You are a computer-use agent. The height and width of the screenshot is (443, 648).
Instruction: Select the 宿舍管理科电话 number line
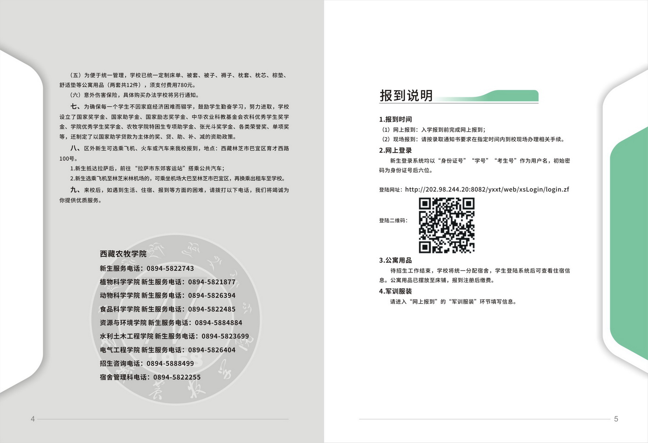pyautogui.click(x=150, y=377)
